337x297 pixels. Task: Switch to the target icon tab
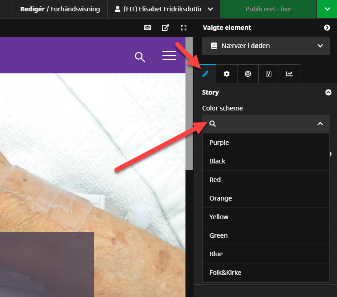click(x=248, y=74)
